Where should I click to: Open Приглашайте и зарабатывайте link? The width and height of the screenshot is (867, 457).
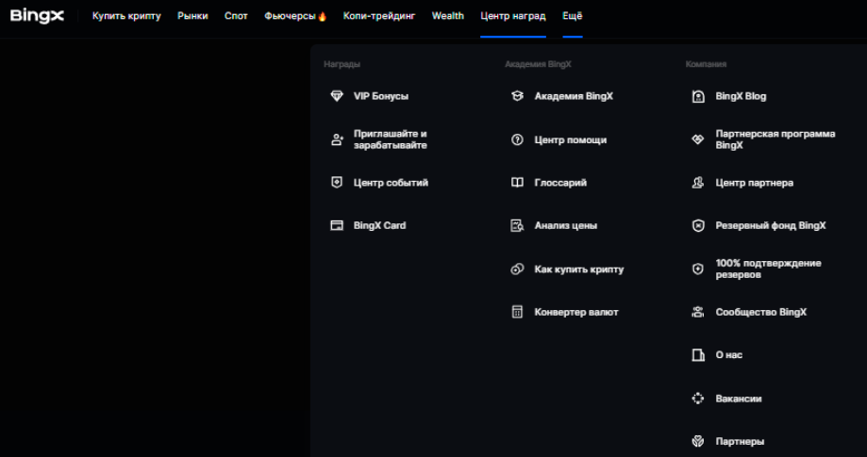pyautogui.click(x=391, y=139)
